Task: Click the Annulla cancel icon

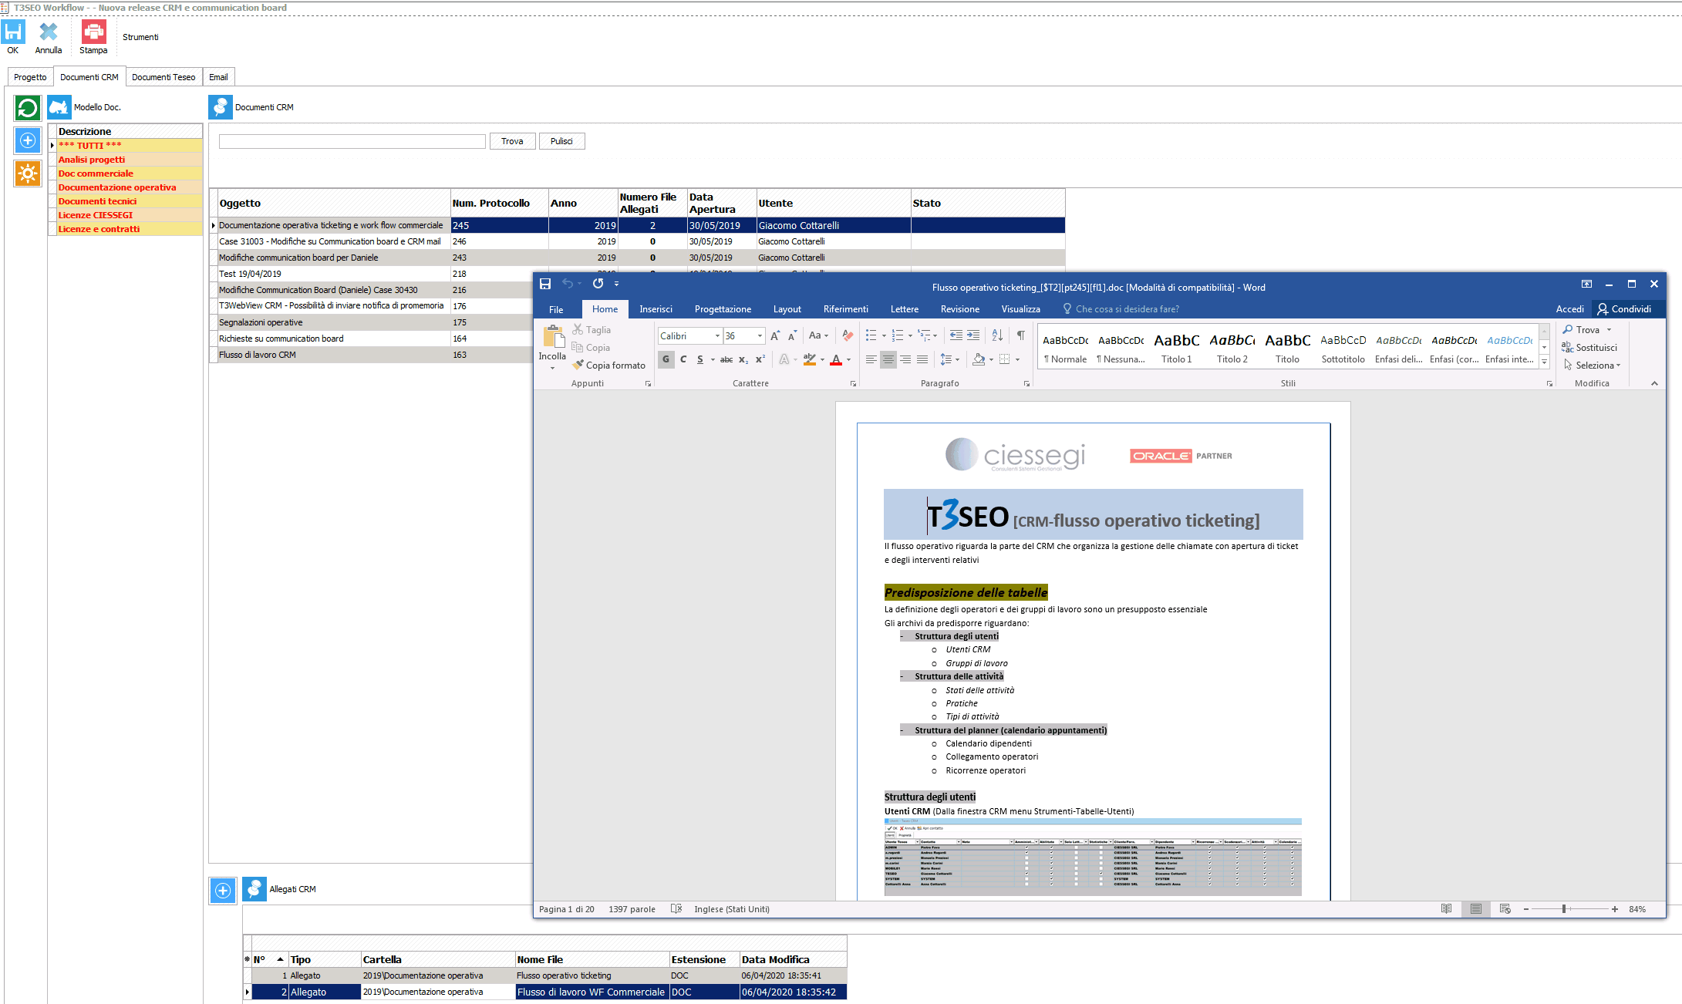Action: [49, 32]
